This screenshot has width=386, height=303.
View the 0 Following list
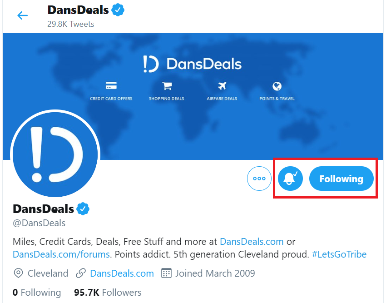[37, 293]
